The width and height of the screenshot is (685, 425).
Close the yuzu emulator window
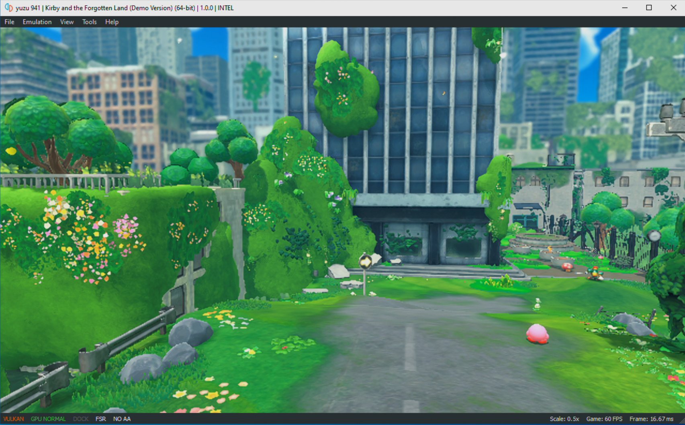(x=673, y=8)
